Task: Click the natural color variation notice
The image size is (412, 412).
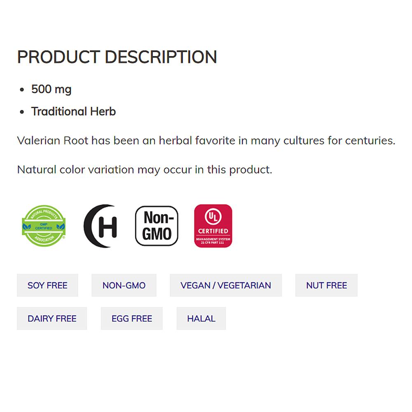Action: pos(145,169)
